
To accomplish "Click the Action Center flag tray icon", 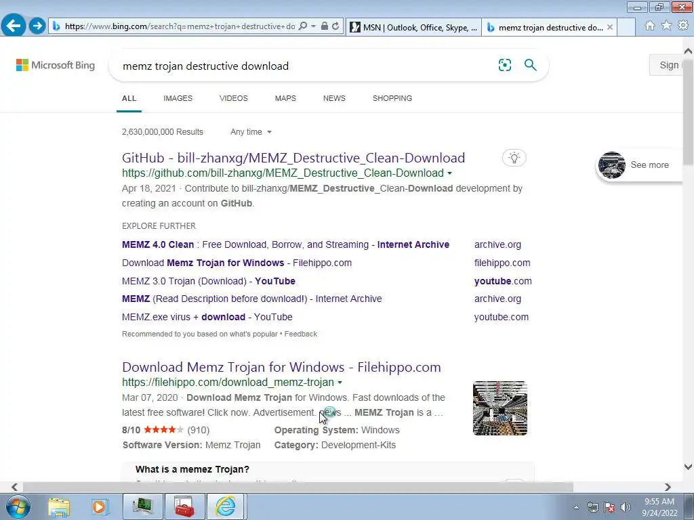I will [x=609, y=507].
